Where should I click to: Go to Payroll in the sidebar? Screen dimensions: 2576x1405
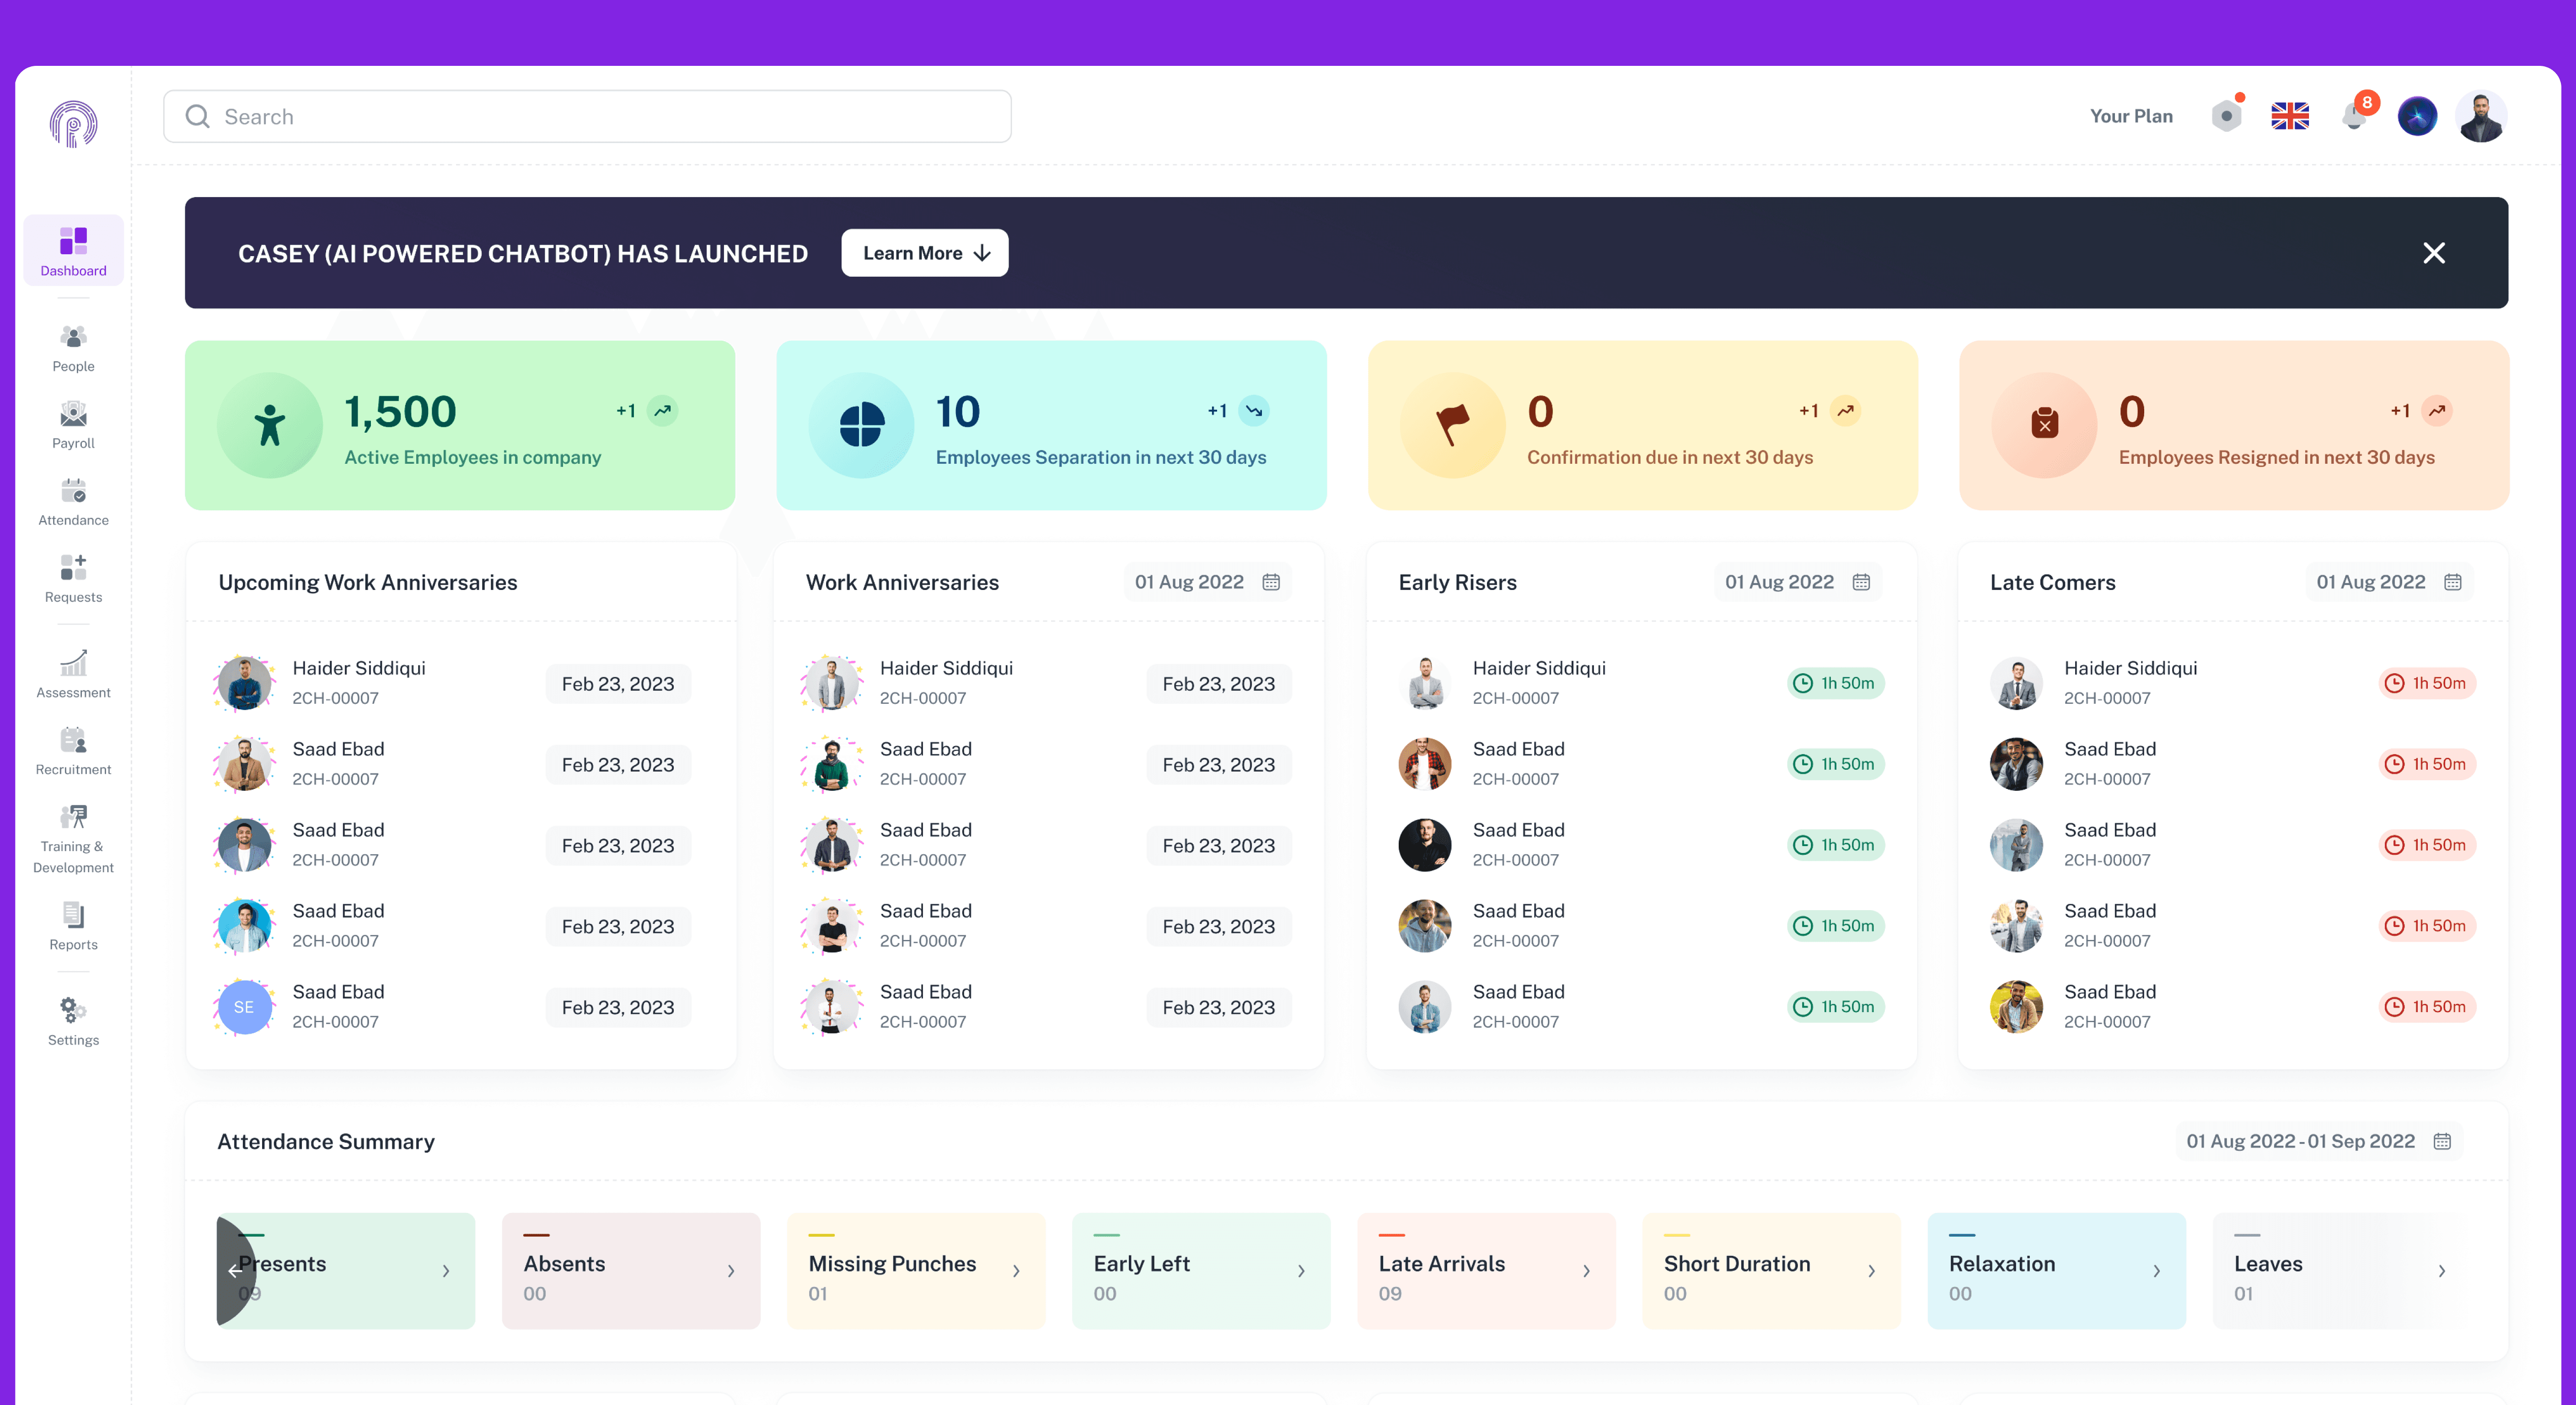[73, 425]
